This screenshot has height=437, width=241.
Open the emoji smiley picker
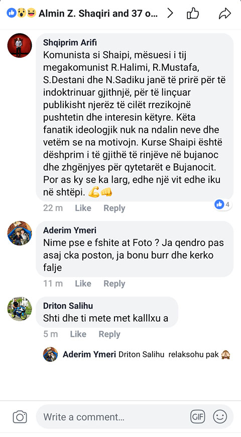[220, 417]
